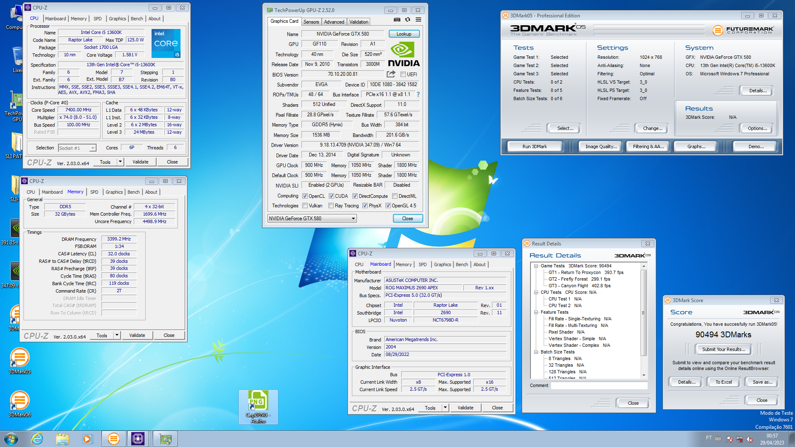Toggle the CUDA checkbox
Screen dimensions: 795x447
tap(331, 196)
